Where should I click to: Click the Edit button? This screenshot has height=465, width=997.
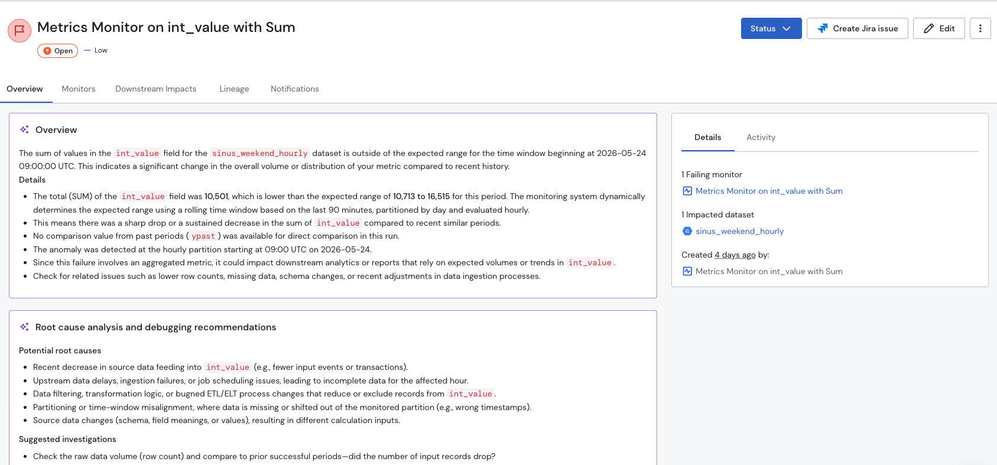(x=938, y=28)
